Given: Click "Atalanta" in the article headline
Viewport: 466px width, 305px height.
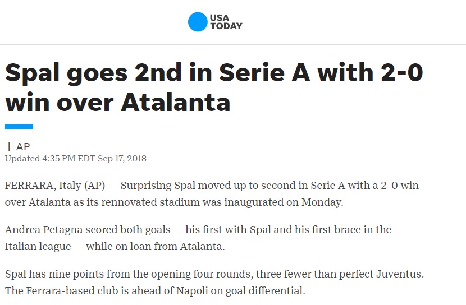Looking at the screenshot, I should 176,103.
